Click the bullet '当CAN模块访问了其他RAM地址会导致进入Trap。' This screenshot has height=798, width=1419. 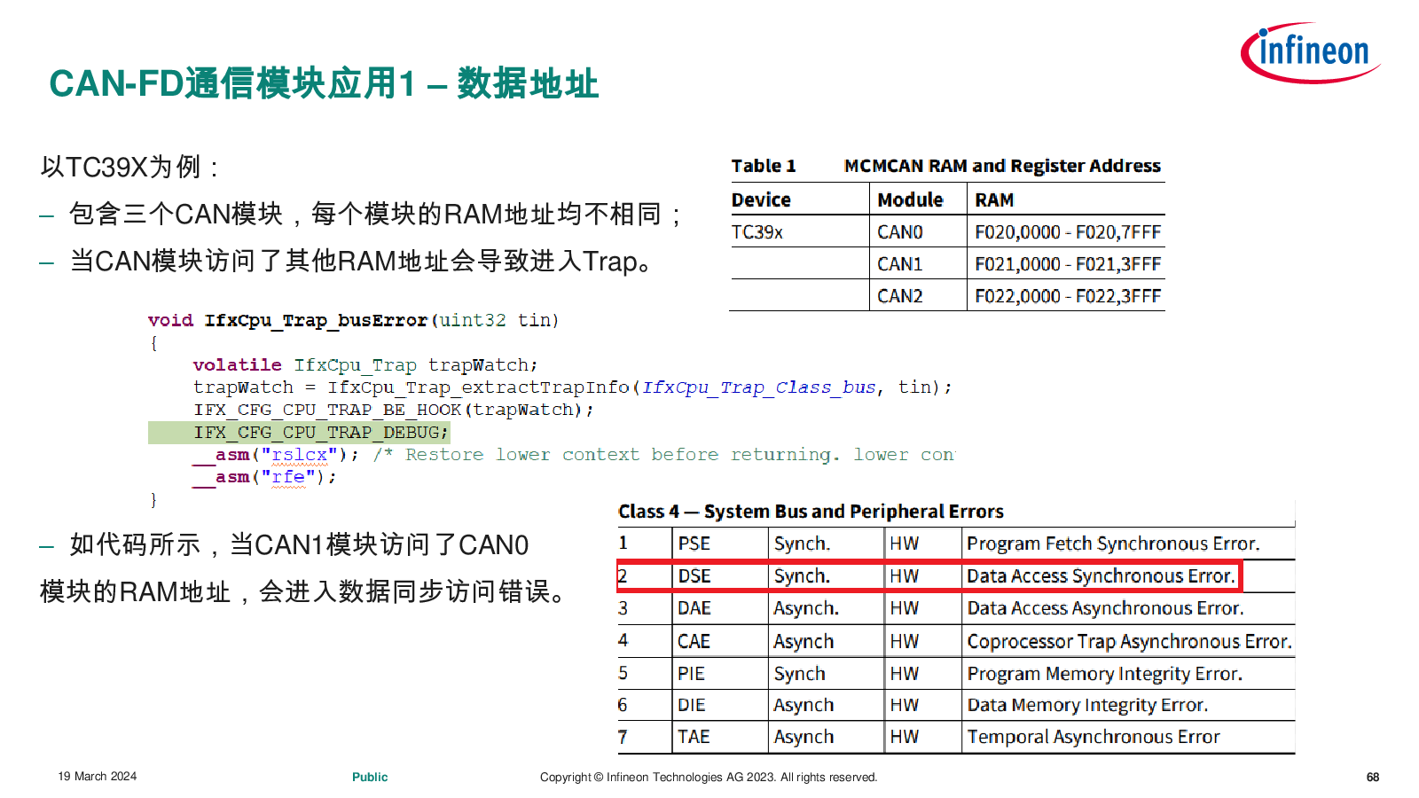(362, 261)
